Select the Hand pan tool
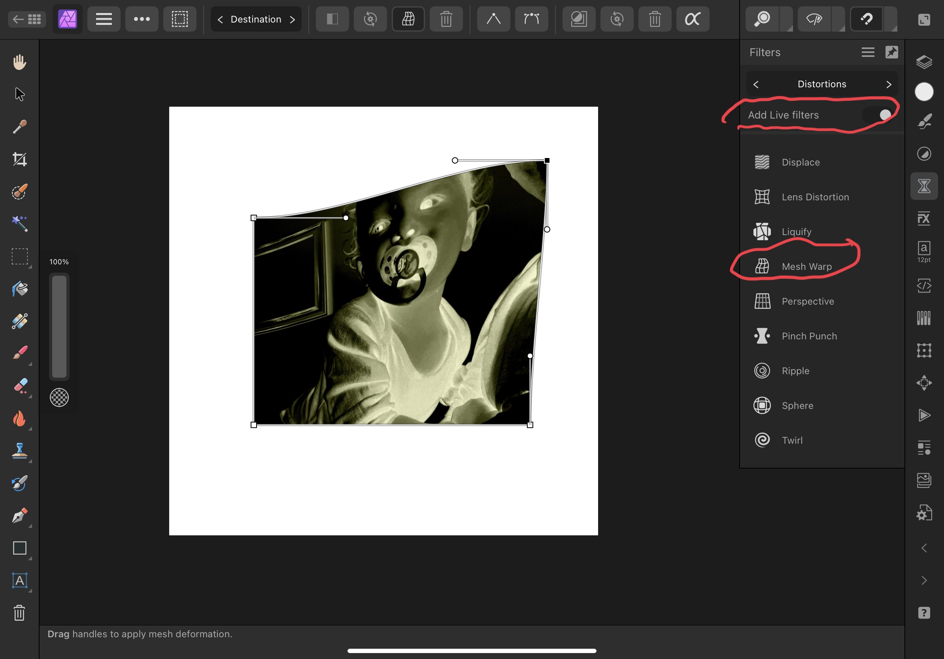Viewport: 944px width, 659px height. point(19,62)
